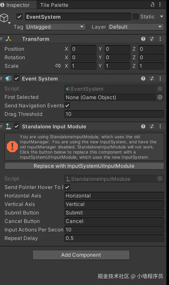Image resolution: width=169 pixels, height=285 pixels.
Task: Uncheck Send Navigation Events
Action: pyautogui.click(x=67, y=105)
